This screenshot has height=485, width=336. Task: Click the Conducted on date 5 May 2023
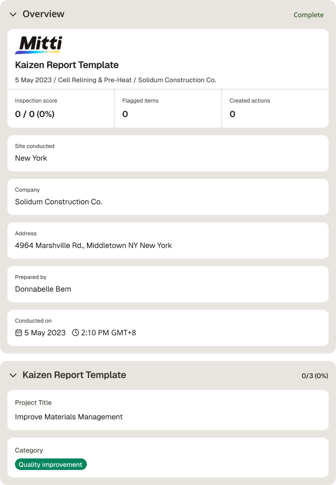[x=45, y=333]
